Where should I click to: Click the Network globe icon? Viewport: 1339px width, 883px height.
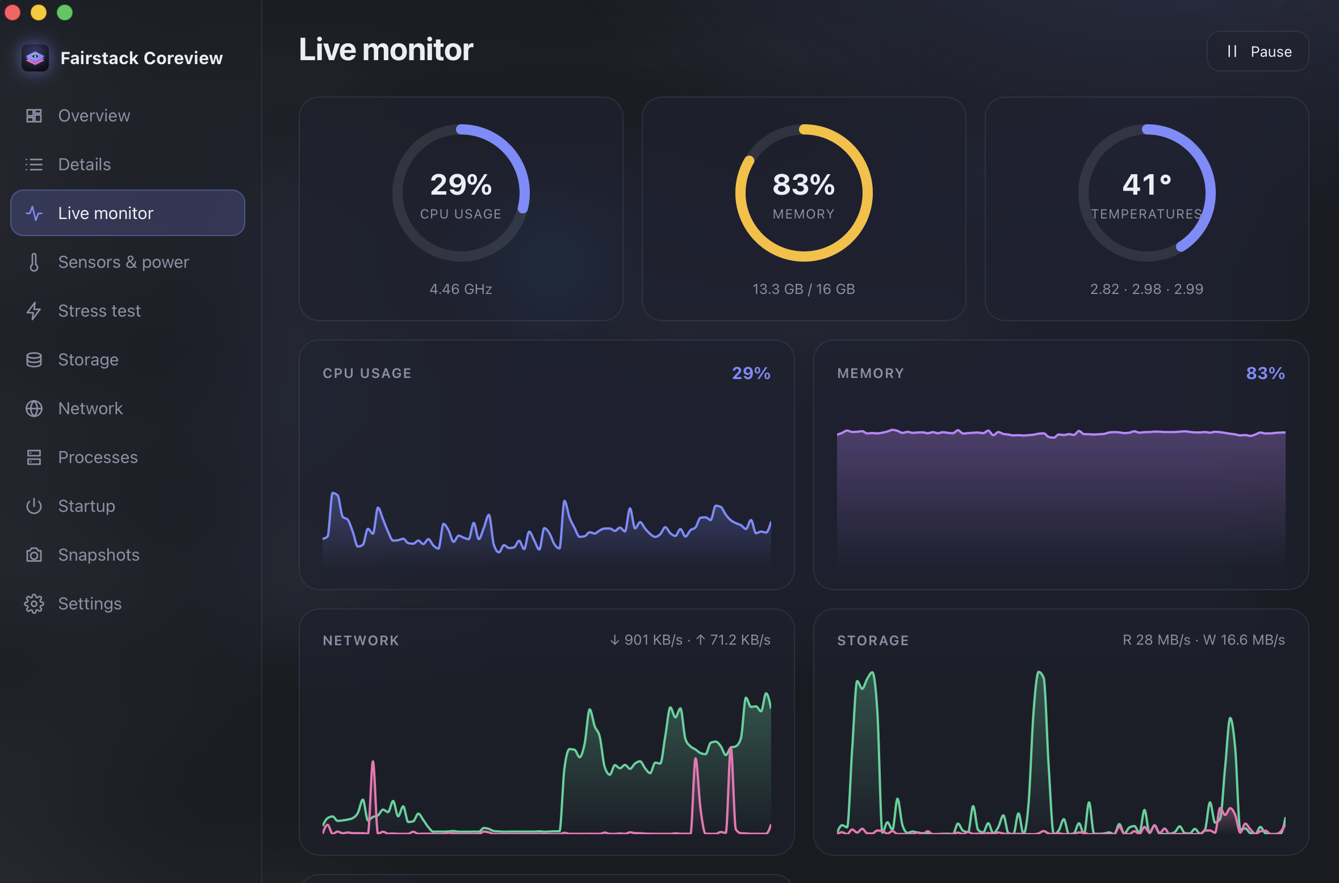[34, 409]
